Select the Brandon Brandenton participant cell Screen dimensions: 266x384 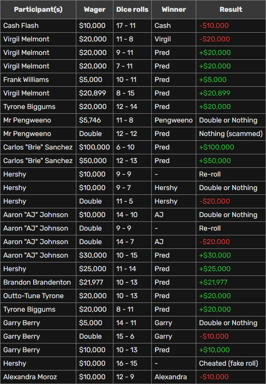37,282
